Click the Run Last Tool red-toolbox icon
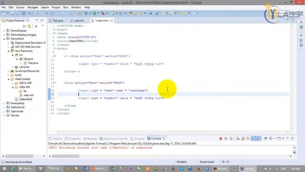 103,13
